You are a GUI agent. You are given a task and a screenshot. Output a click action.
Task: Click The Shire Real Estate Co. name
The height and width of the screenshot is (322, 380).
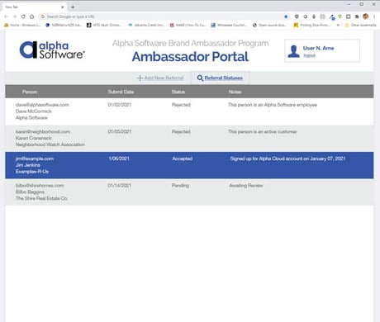pos(41,199)
